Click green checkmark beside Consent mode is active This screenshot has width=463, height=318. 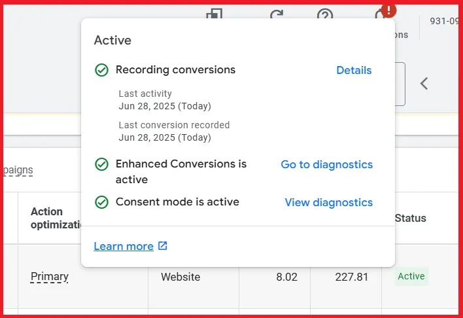tap(101, 202)
